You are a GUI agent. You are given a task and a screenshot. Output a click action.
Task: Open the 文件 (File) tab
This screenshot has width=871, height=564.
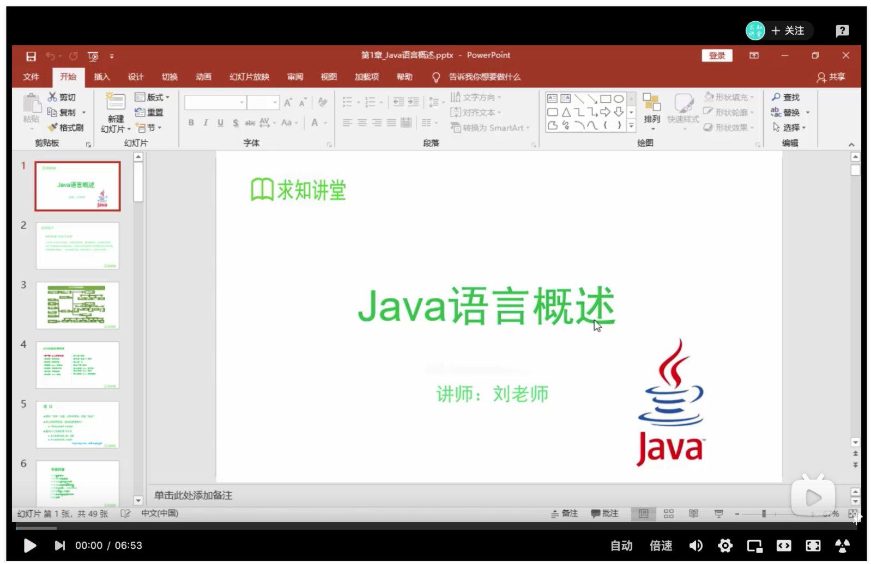tap(31, 77)
